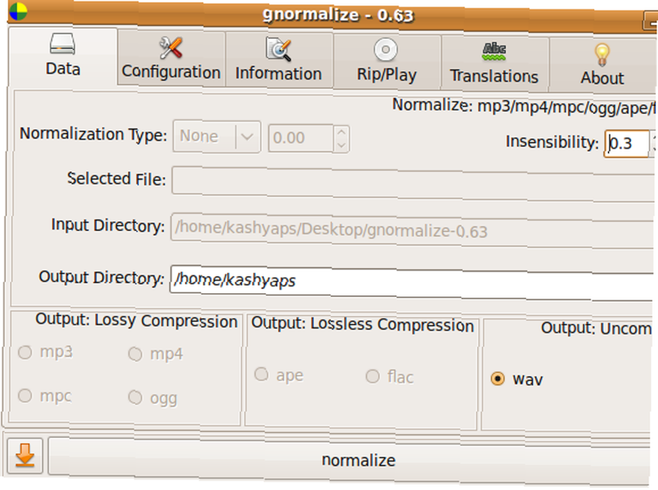The height and width of the screenshot is (490, 658).
Task: Click the "Insensibility:" label
Action: (552, 142)
